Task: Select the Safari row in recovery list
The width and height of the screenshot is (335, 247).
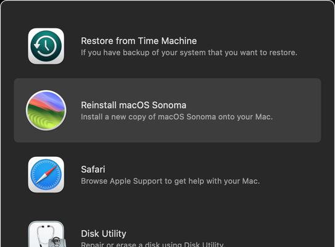Action: pos(168,175)
